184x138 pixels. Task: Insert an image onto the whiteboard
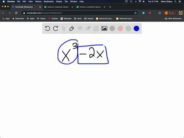pos(104,28)
